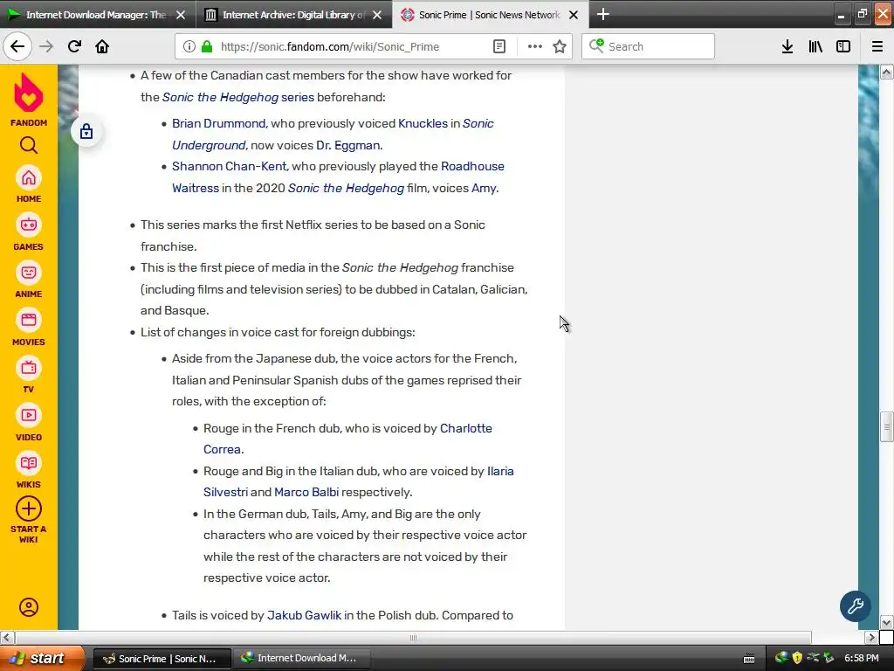Bookmark this page with the star
894x671 pixels.
tap(560, 47)
